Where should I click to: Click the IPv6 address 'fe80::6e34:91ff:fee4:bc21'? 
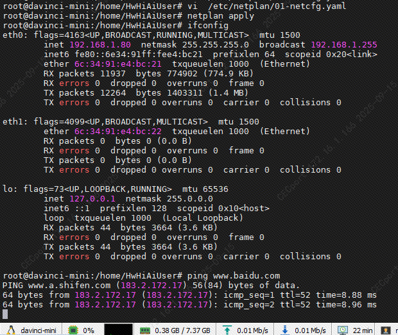(x=138, y=55)
